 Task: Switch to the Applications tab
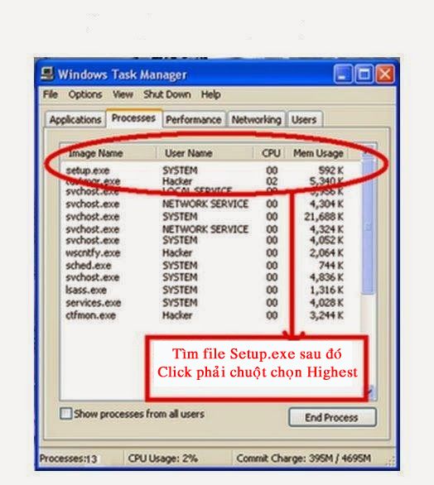pos(75,119)
